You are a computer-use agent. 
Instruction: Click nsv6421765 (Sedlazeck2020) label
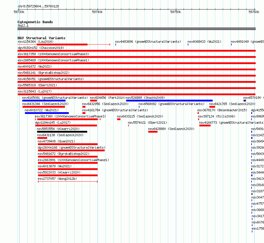coord(232,104)
